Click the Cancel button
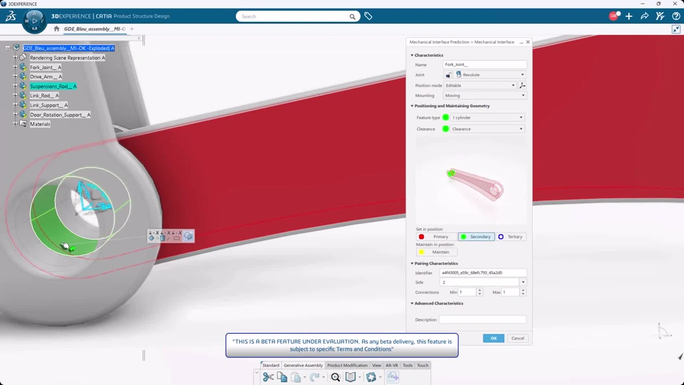This screenshot has width=684, height=385. click(x=518, y=338)
